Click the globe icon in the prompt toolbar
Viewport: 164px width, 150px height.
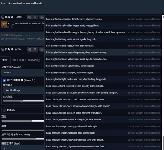click(30, 17)
